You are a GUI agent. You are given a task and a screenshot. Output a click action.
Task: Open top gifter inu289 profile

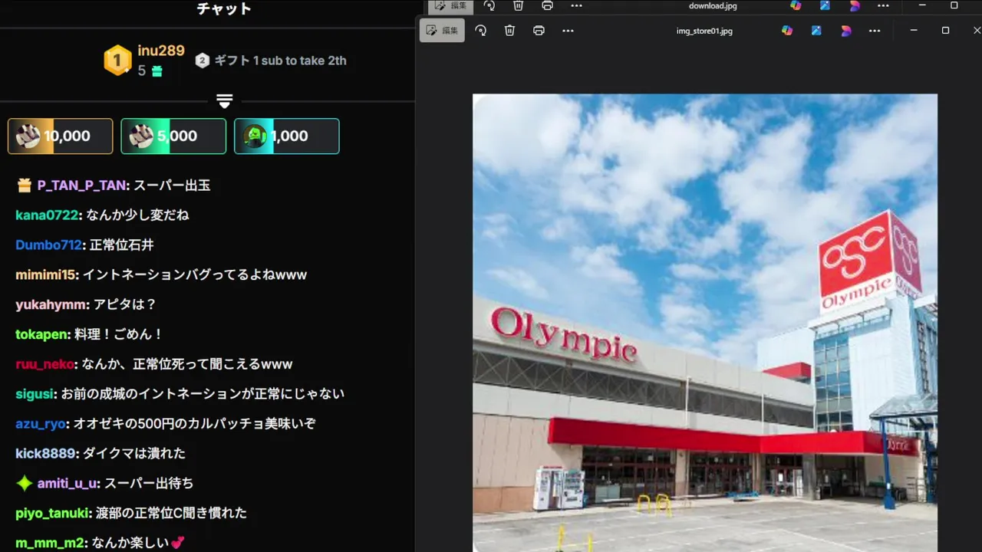[161, 51]
